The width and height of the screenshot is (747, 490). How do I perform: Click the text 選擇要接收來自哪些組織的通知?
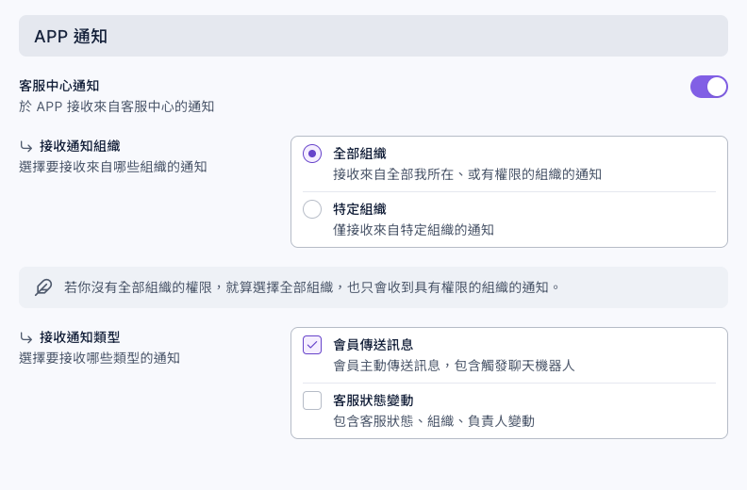[113, 167]
